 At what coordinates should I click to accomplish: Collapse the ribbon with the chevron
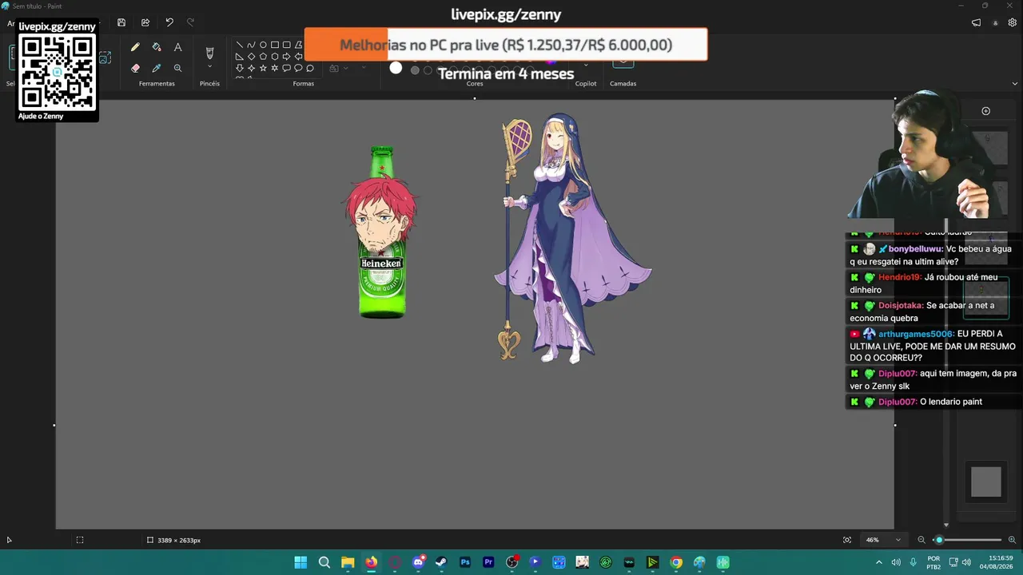pyautogui.click(x=1015, y=83)
